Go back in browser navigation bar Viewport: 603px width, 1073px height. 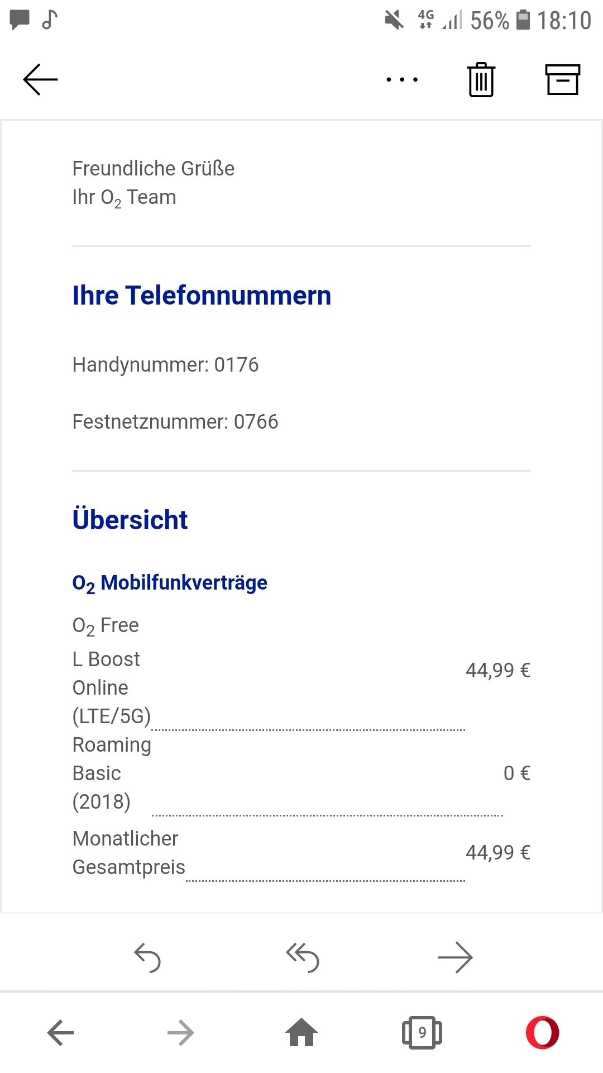pyautogui.click(x=60, y=1033)
